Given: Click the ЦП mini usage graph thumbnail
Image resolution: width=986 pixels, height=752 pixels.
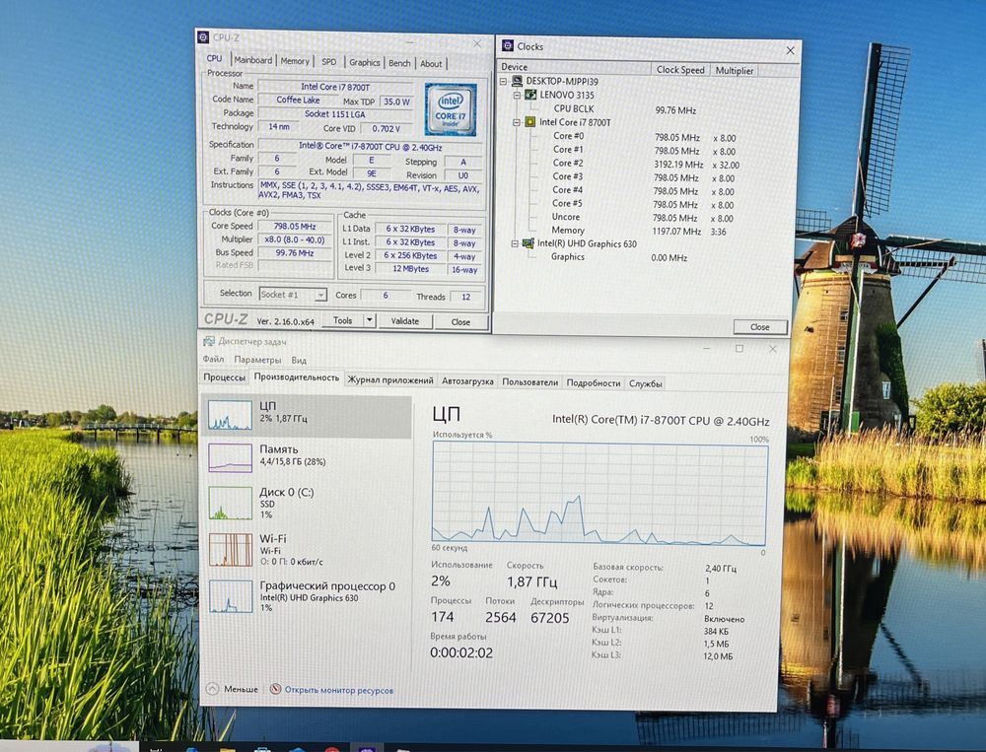Looking at the screenshot, I should click(230, 414).
